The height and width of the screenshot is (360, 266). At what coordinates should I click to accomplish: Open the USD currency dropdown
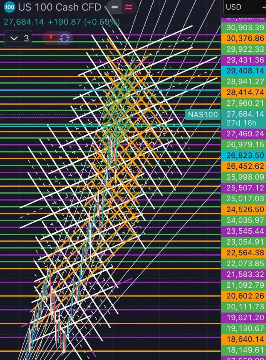(x=245, y=7)
